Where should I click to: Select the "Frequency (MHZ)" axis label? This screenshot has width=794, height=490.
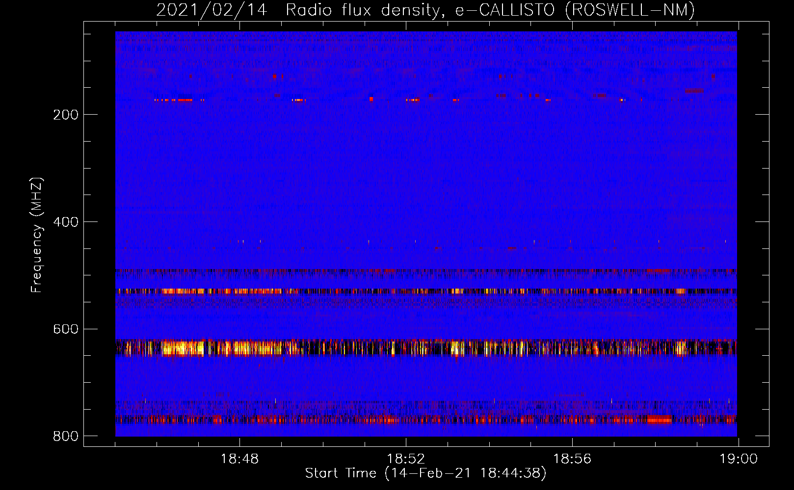[x=37, y=235]
